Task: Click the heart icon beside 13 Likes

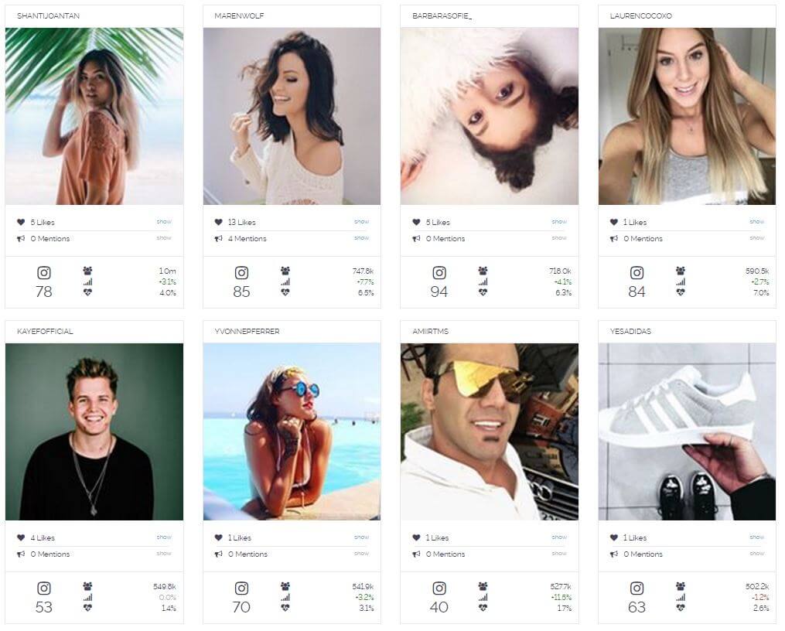Action: [218, 222]
